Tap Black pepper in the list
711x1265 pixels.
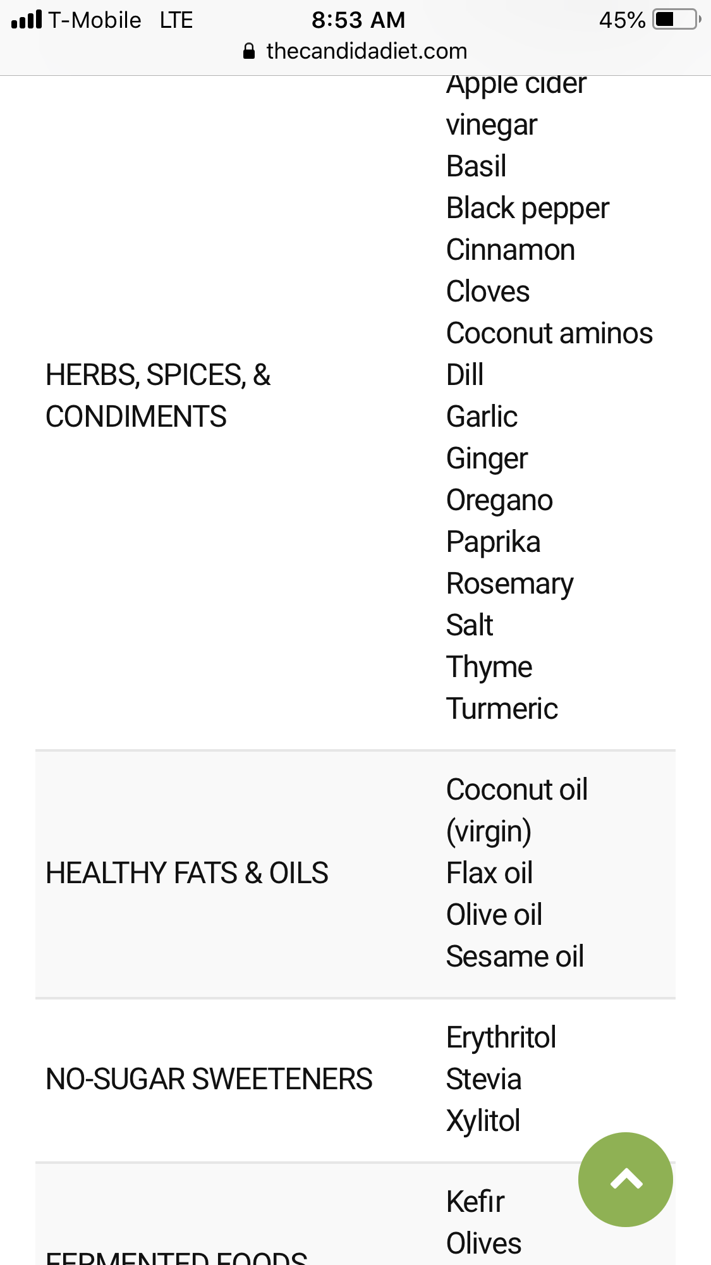coord(528,208)
